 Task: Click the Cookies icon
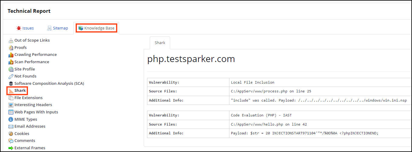coord(11,134)
